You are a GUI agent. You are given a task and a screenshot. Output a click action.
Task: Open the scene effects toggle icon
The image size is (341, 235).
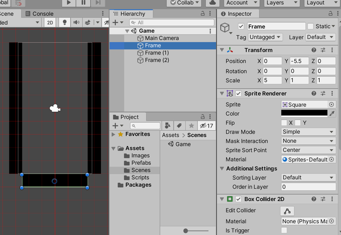[x=88, y=22]
